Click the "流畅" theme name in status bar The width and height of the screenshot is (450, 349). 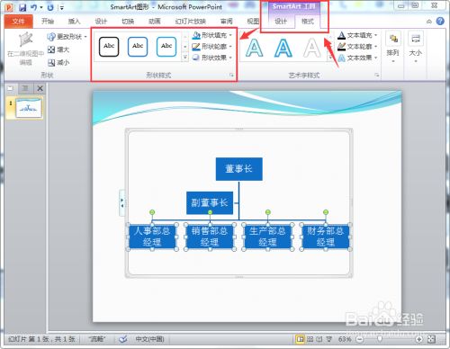pos(96,339)
